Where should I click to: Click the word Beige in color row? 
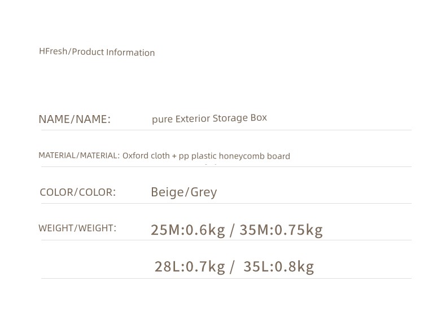pos(168,192)
